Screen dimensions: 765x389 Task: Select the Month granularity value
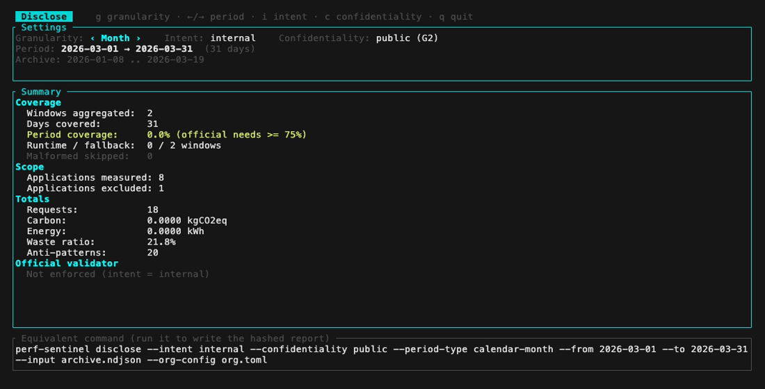click(x=115, y=38)
